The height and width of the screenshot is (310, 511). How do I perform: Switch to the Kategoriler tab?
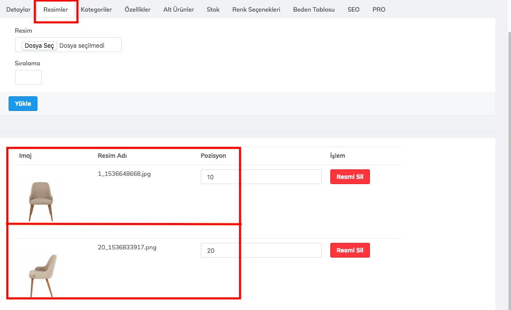(x=96, y=9)
